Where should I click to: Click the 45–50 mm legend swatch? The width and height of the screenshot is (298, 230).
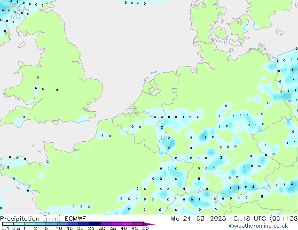pos(138,224)
